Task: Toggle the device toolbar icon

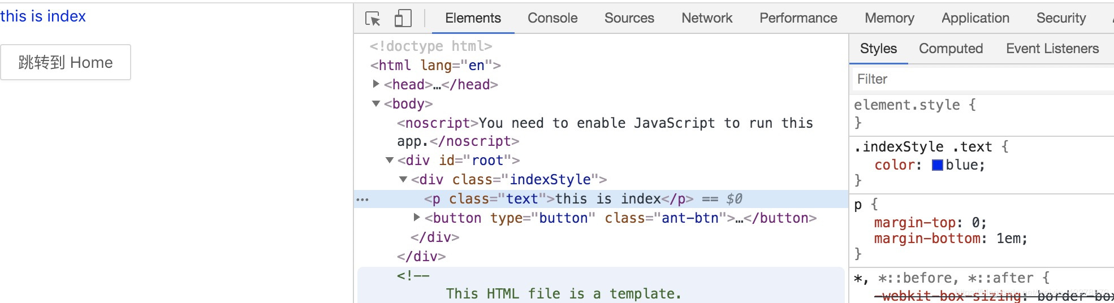Action: [x=403, y=19]
